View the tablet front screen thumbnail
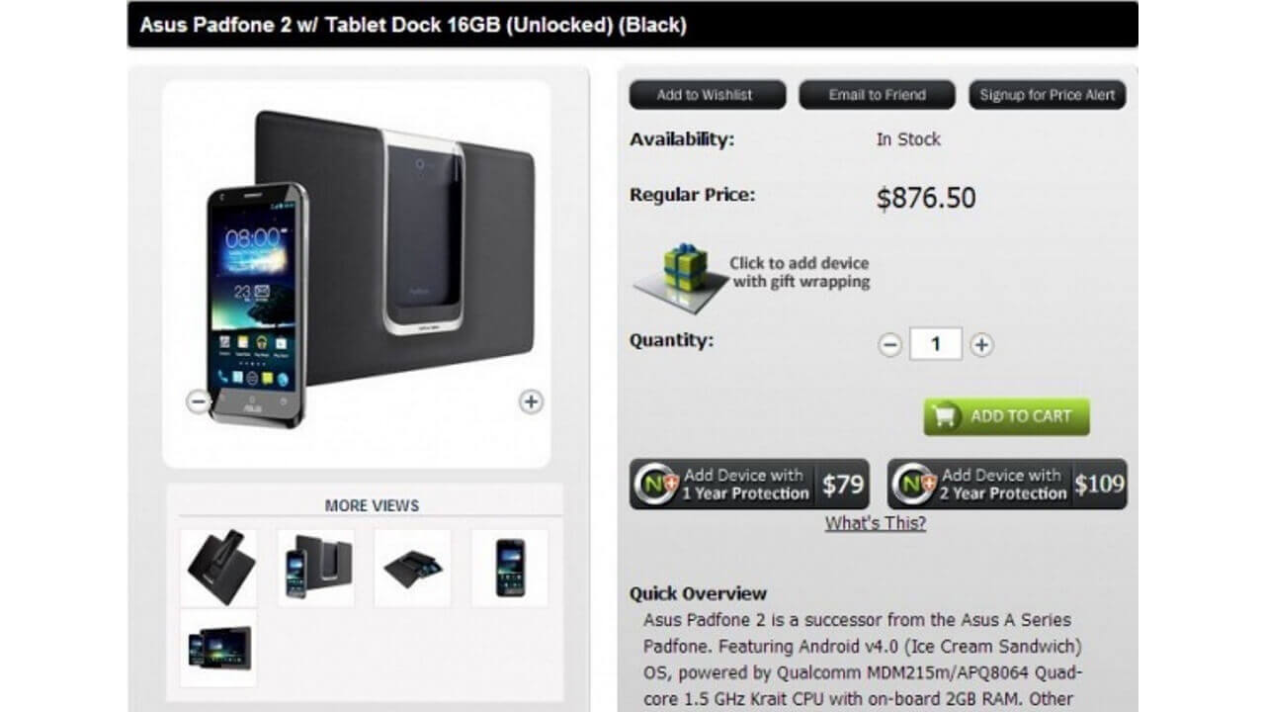The image size is (1265, 712). point(218,648)
